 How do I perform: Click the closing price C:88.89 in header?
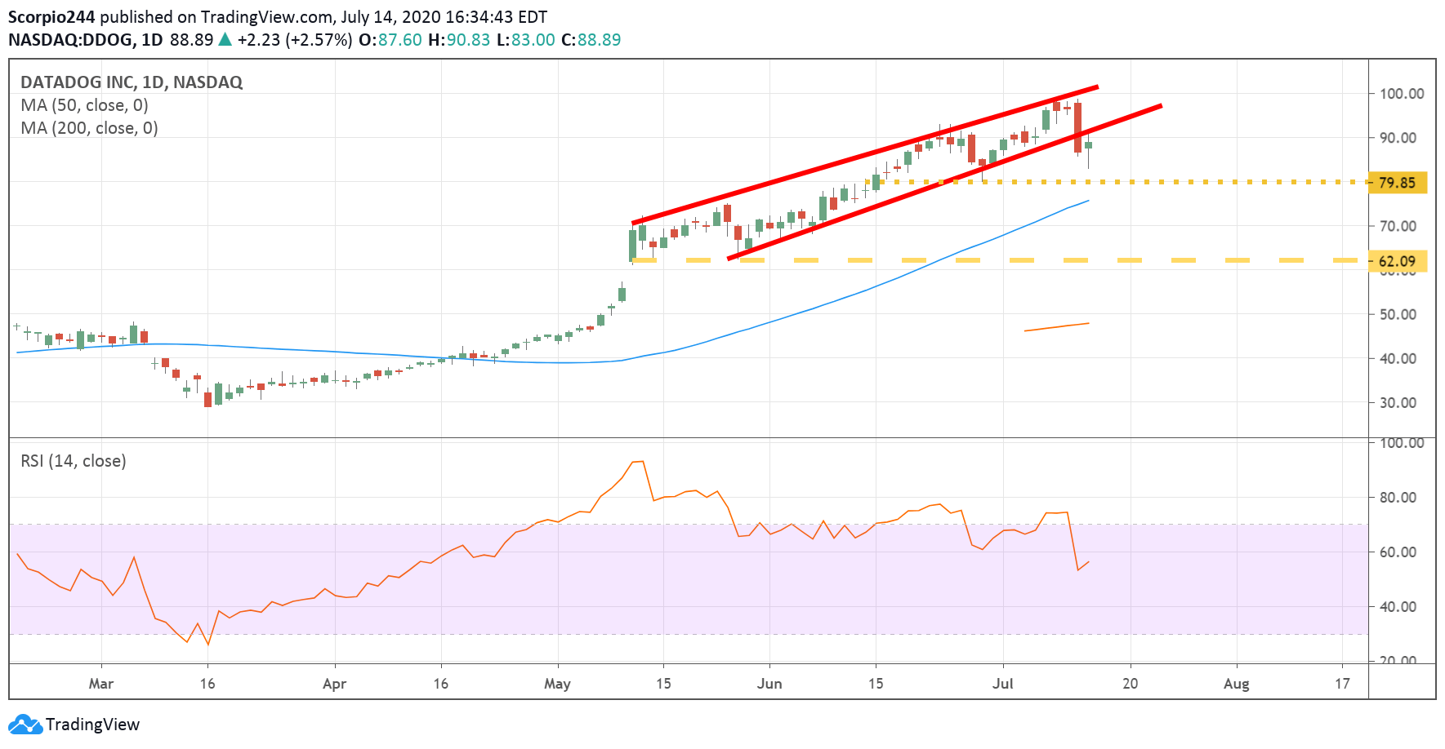tap(591, 40)
